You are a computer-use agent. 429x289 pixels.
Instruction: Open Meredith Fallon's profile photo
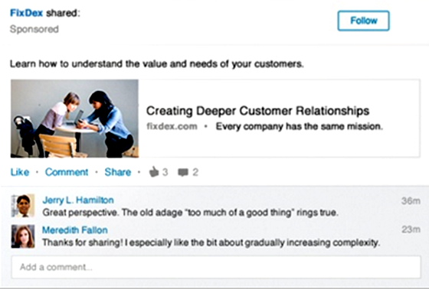pyautogui.click(x=23, y=236)
